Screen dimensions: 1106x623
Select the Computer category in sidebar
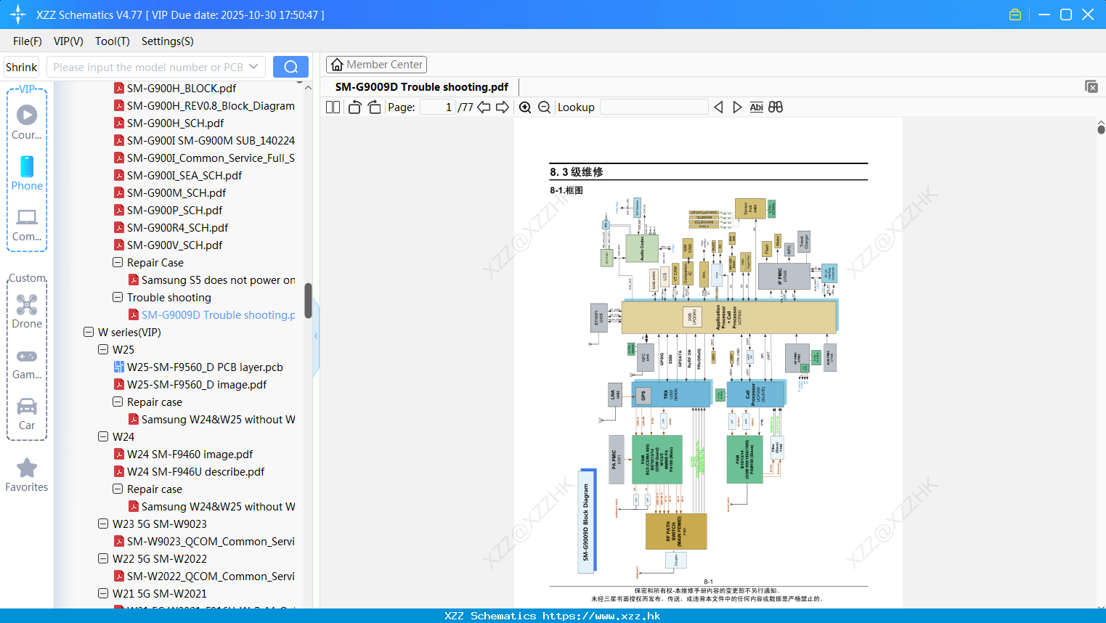[27, 224]
